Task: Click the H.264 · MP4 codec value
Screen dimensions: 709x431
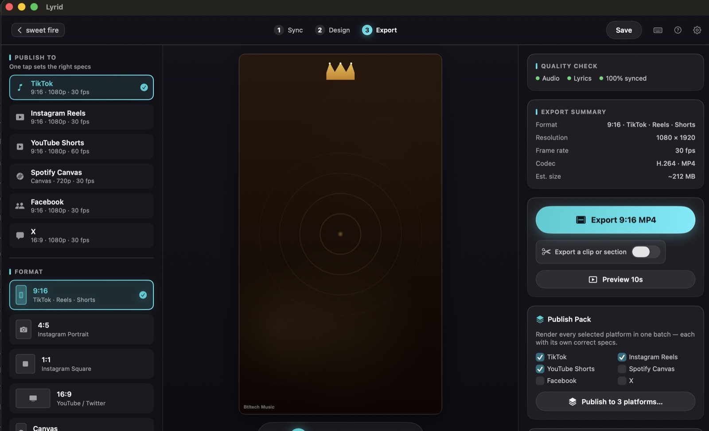Action: (675, 163)
